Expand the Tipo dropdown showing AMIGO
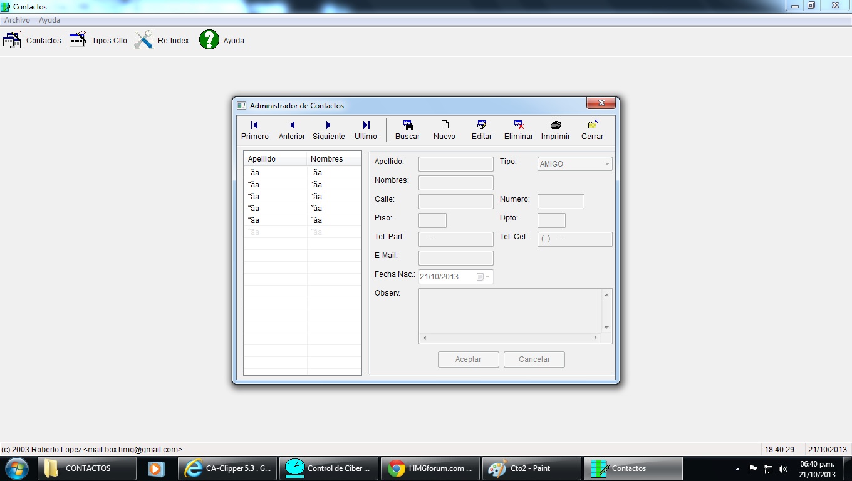This screenshot has width=852, height=481. 606,164
